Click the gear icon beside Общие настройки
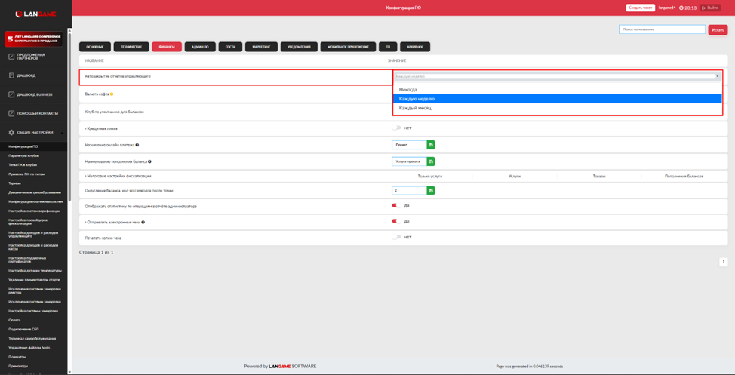The width and height of the screenshot is (735, 375). [x=11, y=132]
